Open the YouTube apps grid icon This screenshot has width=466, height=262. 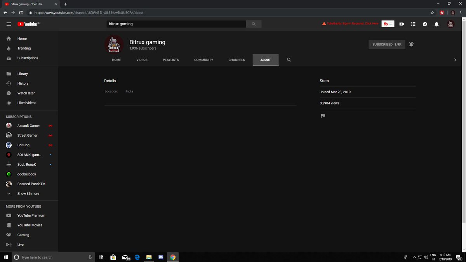(413, 24)
